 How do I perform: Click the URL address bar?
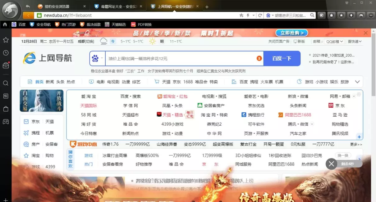pyautogui.click(x=137, y=15)
